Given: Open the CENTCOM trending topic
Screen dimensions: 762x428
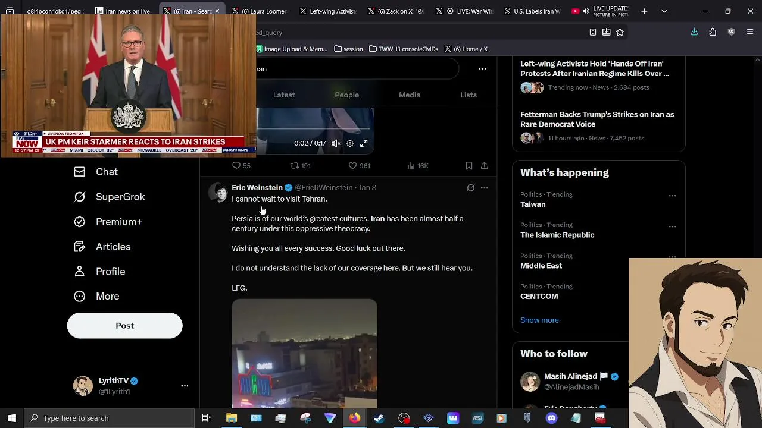Looking at the screenshot, I should pyautogui.click(x=539, y=297).
